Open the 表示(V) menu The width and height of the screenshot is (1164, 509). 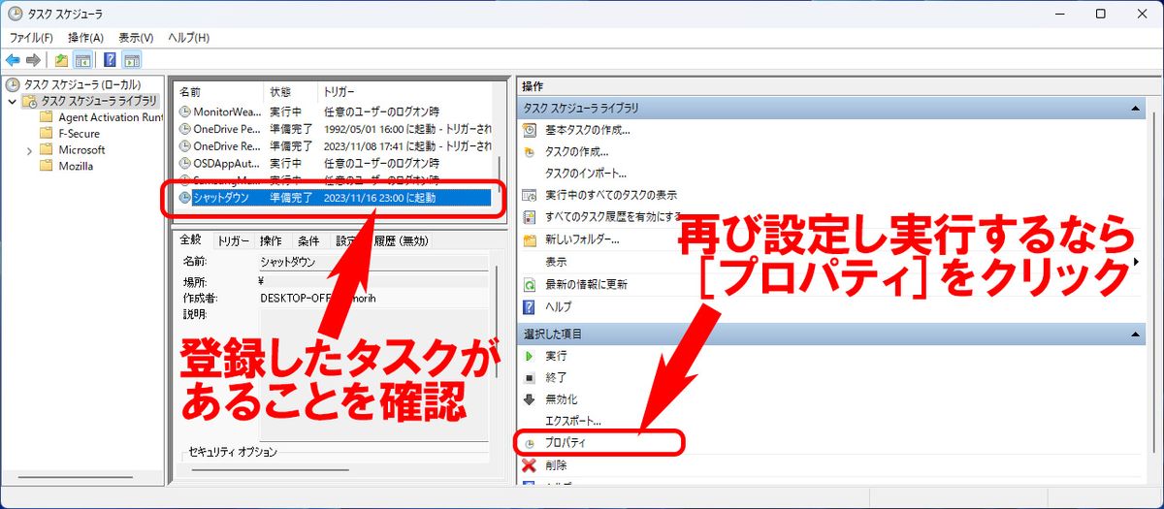point(136,37)
